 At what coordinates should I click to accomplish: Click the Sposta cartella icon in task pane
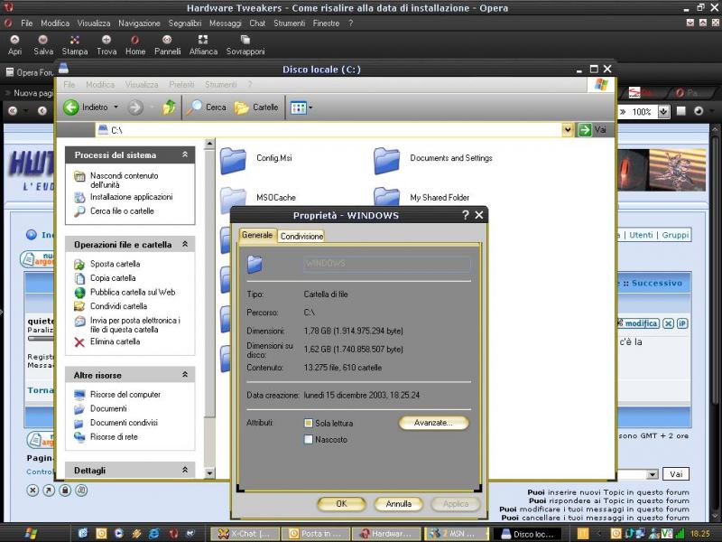(79, 264)
